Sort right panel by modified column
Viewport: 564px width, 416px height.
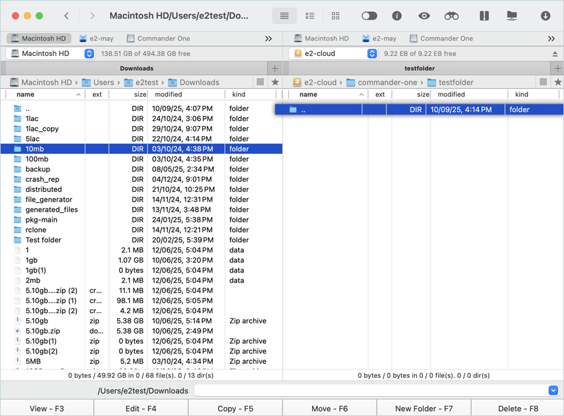click(x=468, y=95)
